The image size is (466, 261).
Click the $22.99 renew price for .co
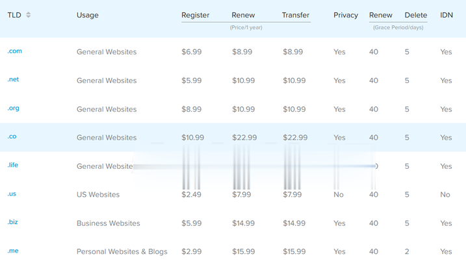point(244,138)
